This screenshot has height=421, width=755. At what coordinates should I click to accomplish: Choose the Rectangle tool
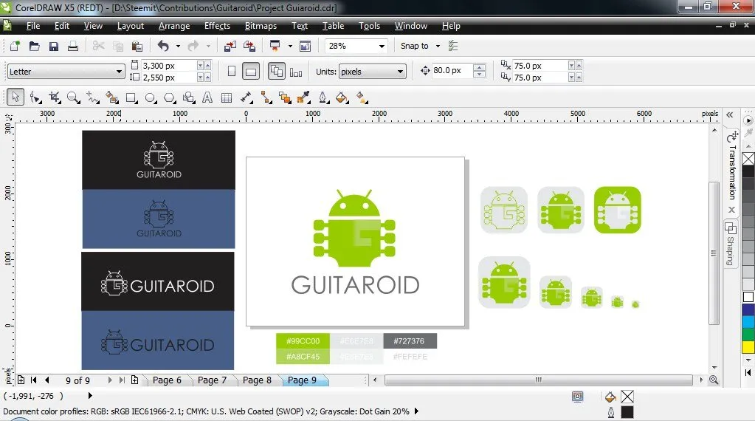point(131,97)
